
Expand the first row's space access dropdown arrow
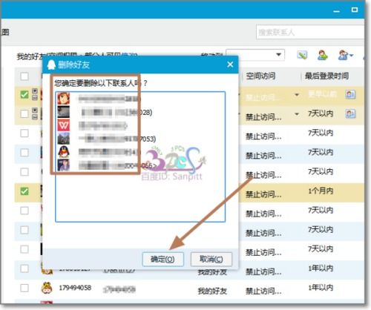click(297, 95)
